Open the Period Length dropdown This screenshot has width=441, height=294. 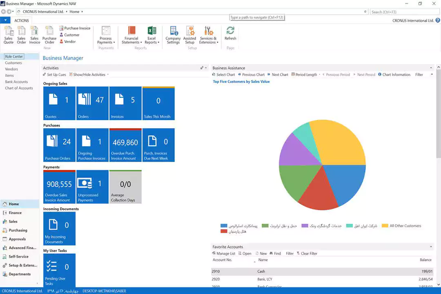point(306,75)
